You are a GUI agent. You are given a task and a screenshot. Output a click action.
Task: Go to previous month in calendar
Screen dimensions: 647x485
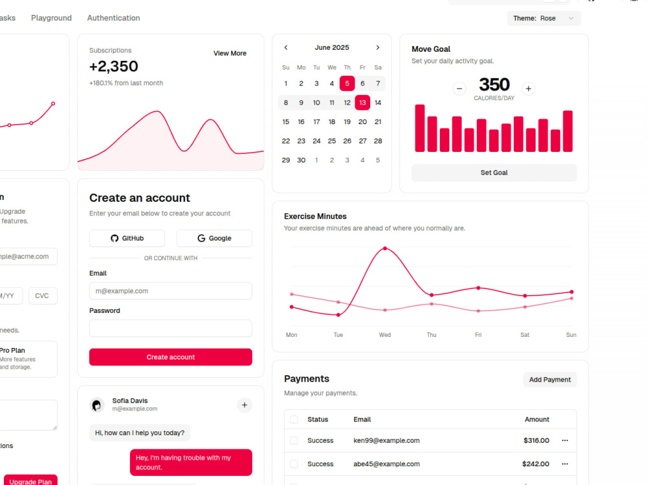(x=286, y=47)
